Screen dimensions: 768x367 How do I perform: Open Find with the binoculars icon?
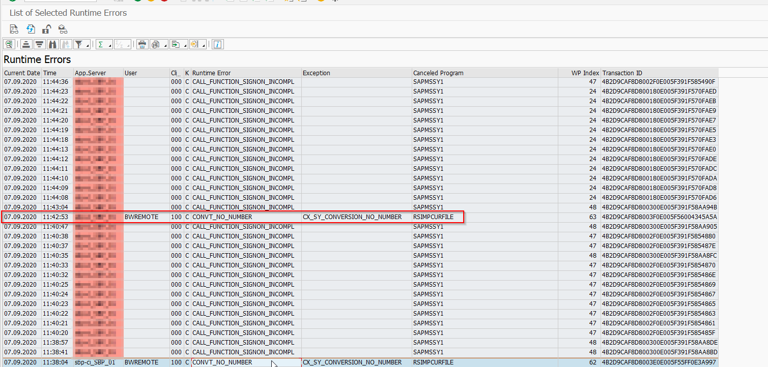53,44
